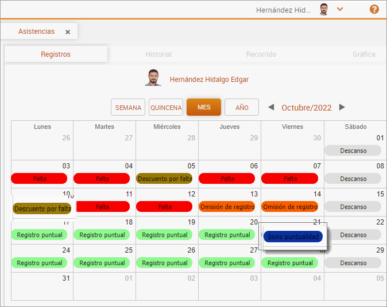The image size is (387, 307).
Task: Click the blue bono puntualidad entry
Action: pos(293,237)
